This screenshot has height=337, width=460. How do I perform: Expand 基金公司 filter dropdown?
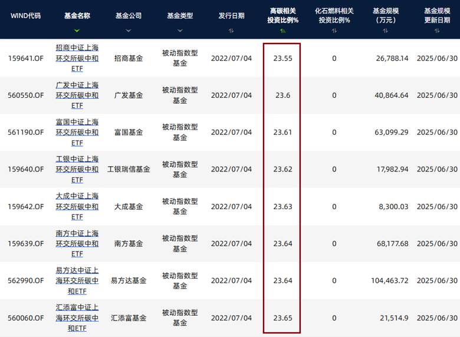coord(129,31)
